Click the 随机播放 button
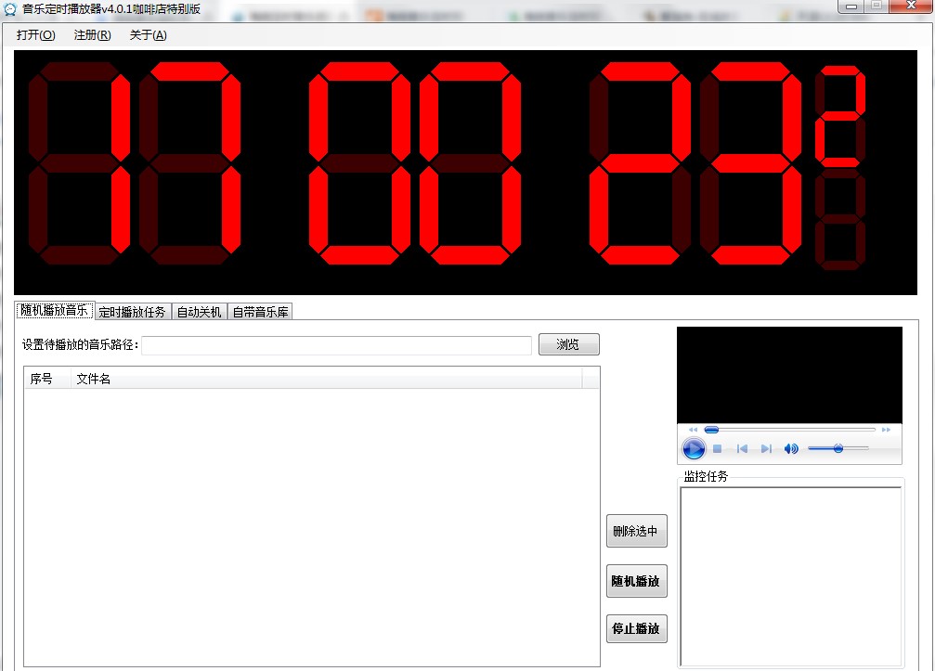Screen dimensions: 935x671 click(x=636, y=581)
